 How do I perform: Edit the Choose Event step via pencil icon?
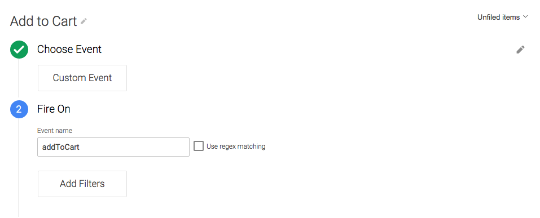tap(520, 50)
